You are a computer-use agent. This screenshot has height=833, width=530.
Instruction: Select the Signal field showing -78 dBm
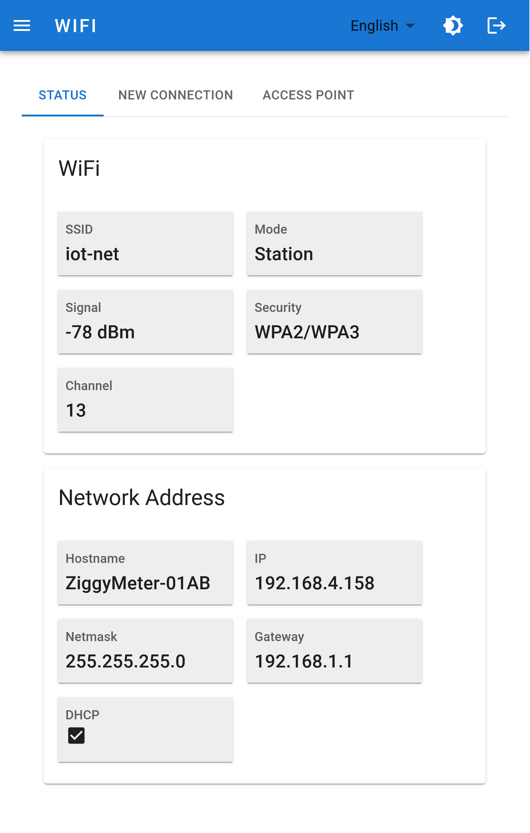145,322
